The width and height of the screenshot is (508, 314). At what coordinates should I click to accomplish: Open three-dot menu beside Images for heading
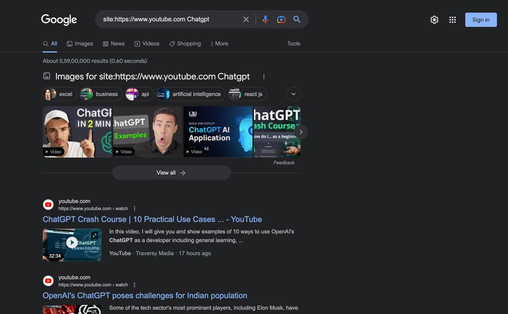(x=264, y=77)
